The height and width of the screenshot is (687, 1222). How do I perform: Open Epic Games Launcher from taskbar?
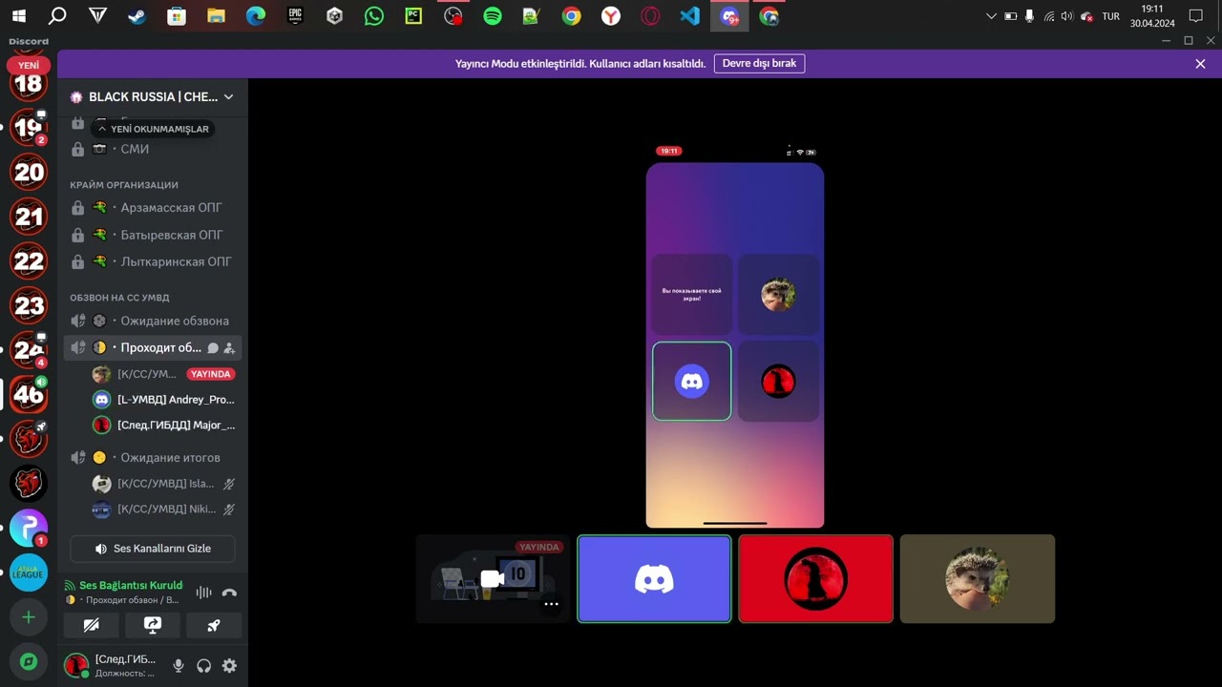[x=295, y=15]
